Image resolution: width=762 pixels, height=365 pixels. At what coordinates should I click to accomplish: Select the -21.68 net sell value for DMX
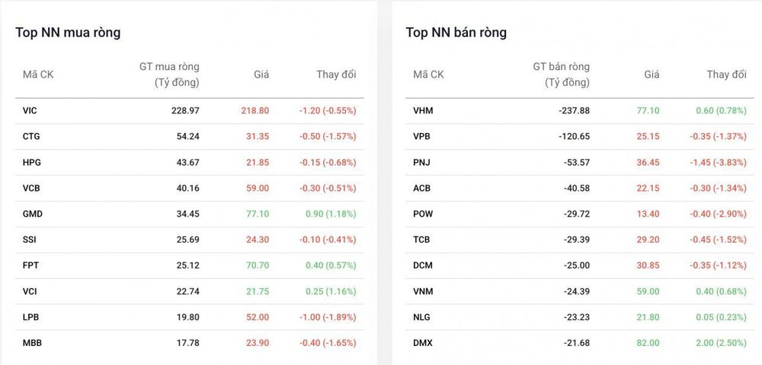tap(576, 343)
